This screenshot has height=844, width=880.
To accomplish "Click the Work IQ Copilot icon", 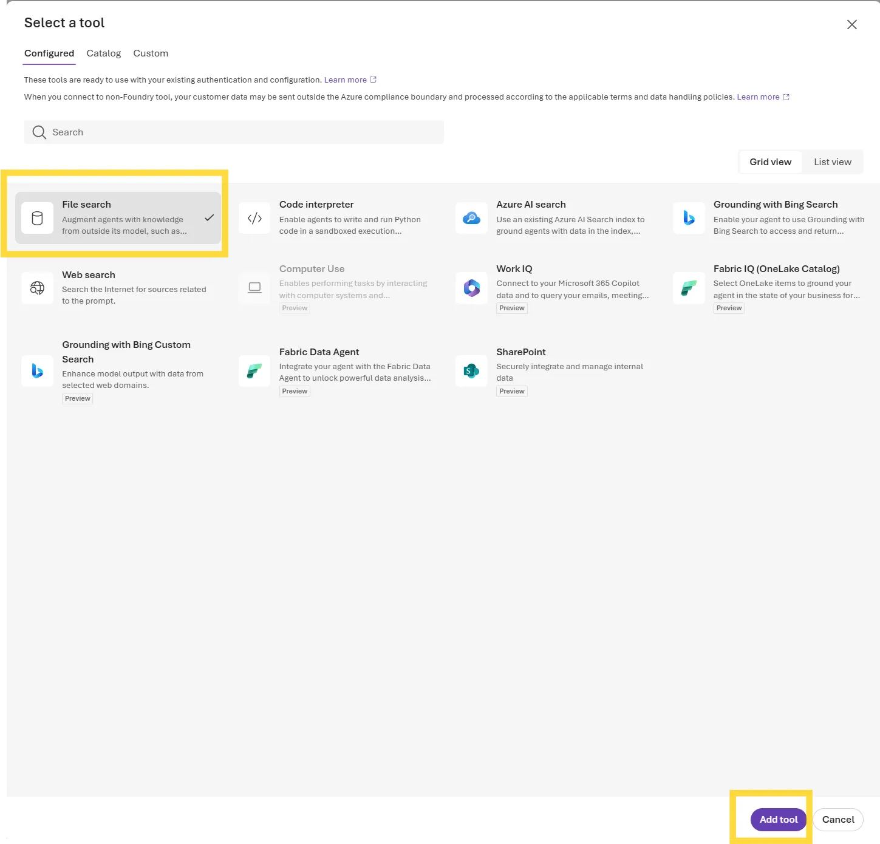I will 471,288.
